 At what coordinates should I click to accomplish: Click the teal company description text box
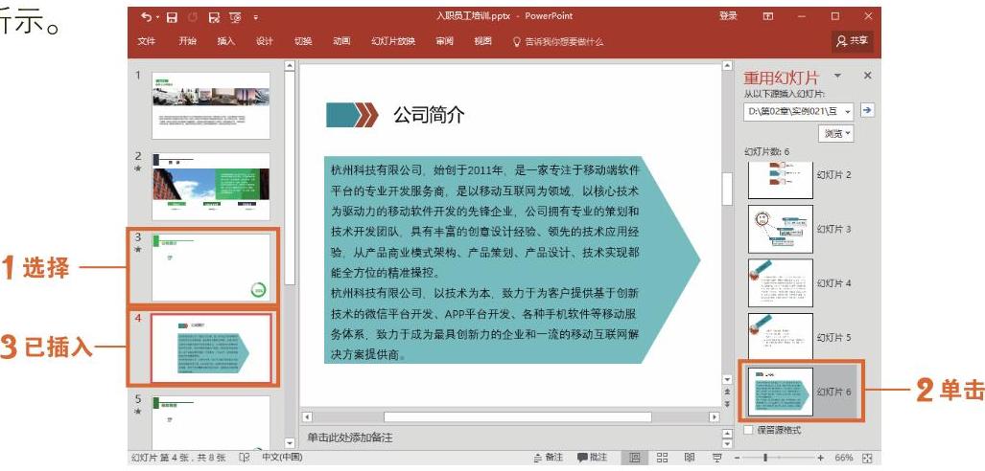[x=512, y=259]
